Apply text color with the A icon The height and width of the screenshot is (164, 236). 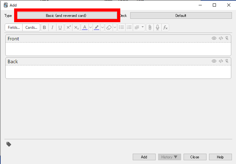(x=85, y=27)
